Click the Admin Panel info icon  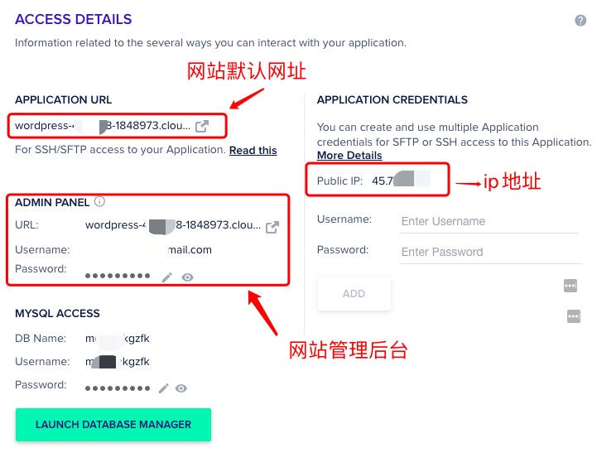(99, 201)
